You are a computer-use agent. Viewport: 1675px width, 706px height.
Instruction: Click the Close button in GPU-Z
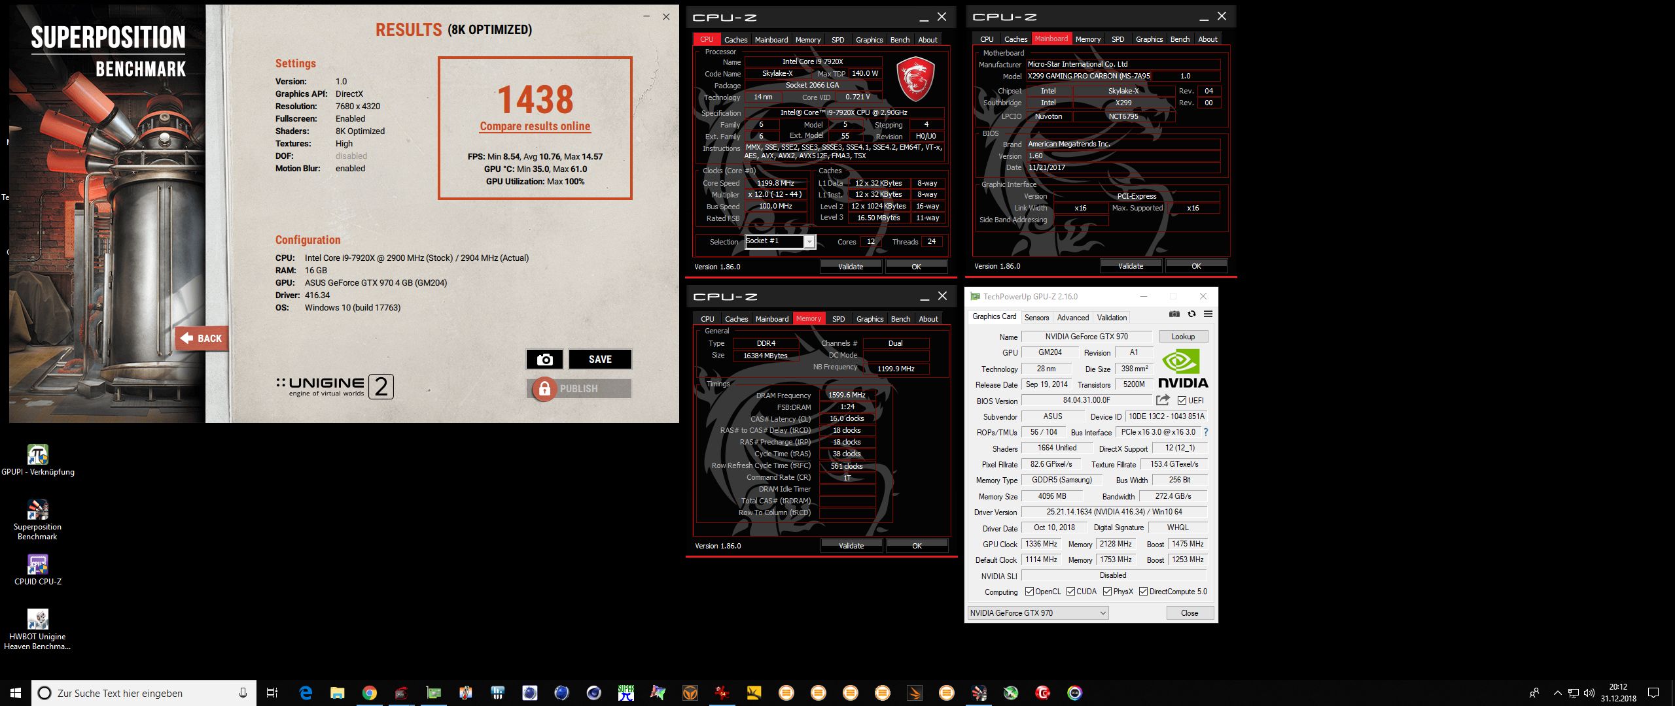click(1190, 613)
